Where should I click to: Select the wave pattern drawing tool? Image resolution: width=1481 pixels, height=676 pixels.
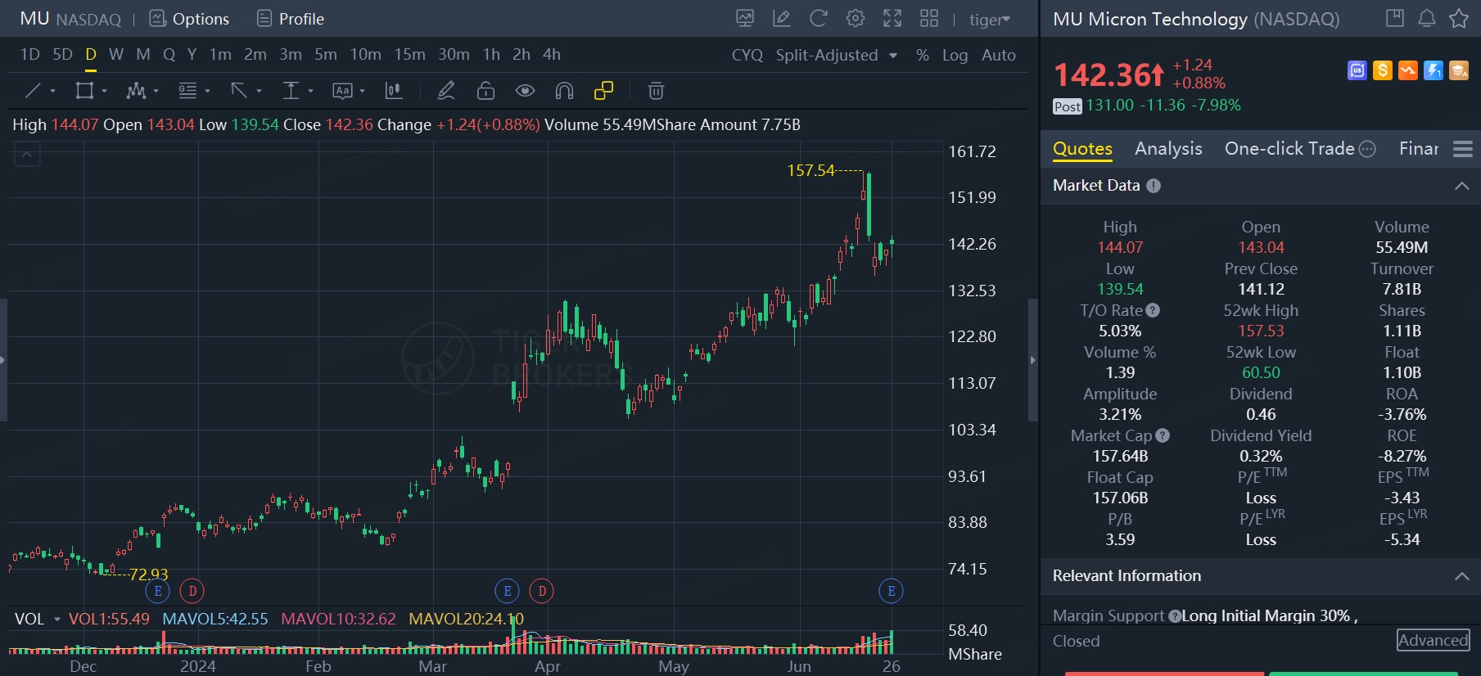point(136,91)
